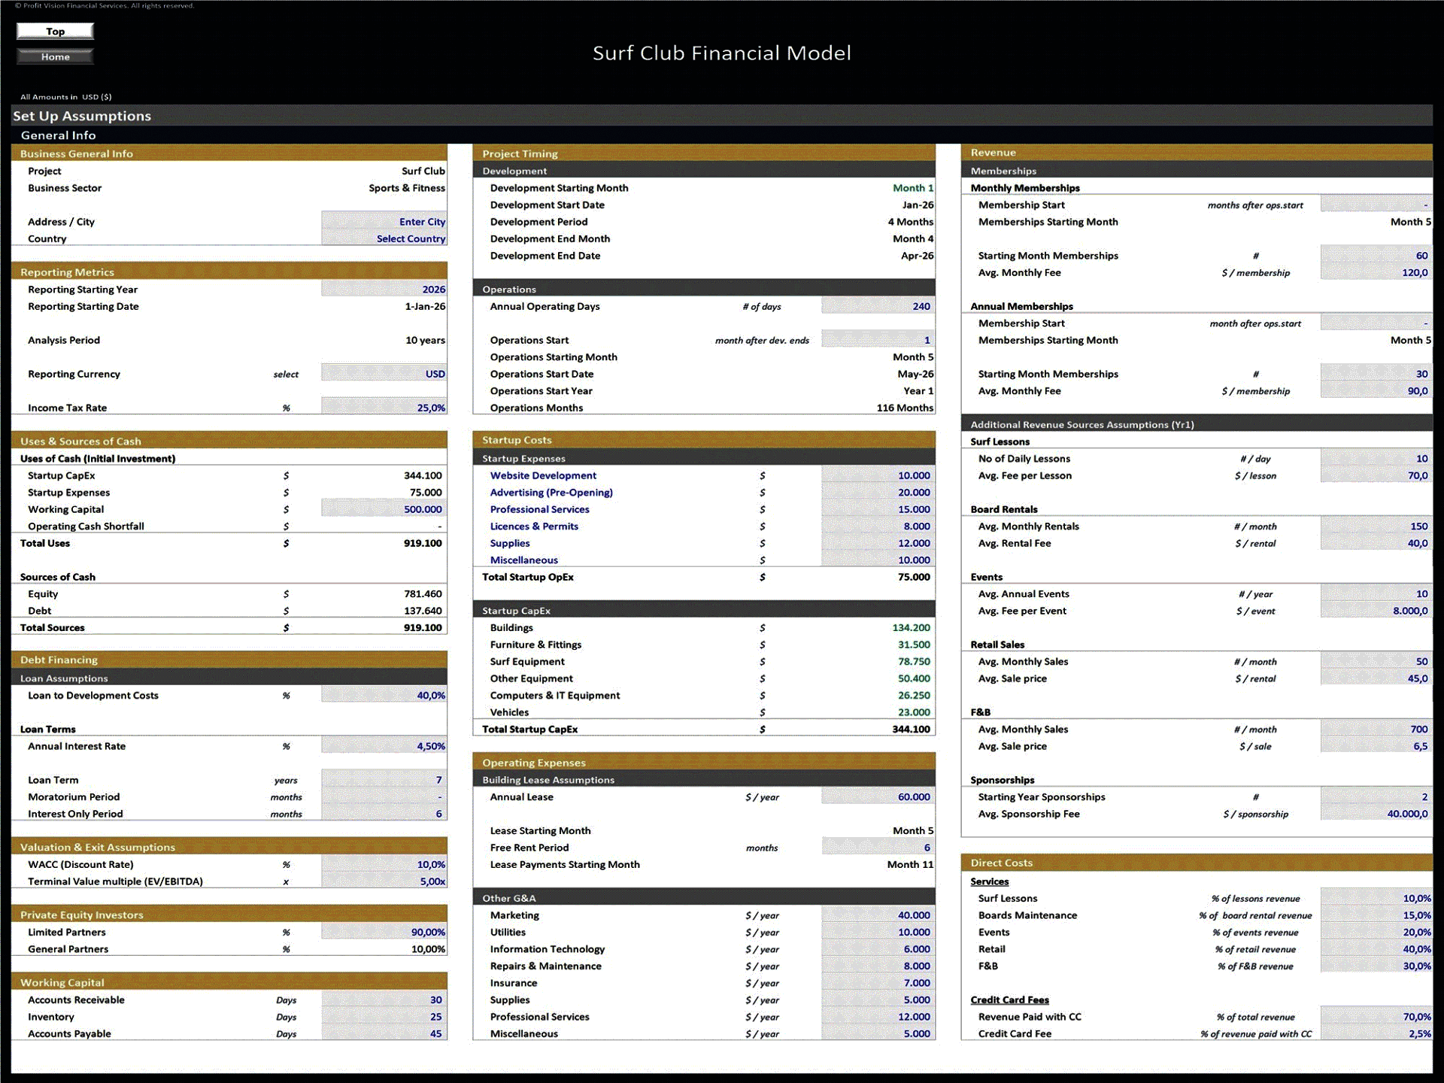Edit Utilities 10.000 per year cell
This screenshot has width=1444, height=1083.
[x=878, y=932]
